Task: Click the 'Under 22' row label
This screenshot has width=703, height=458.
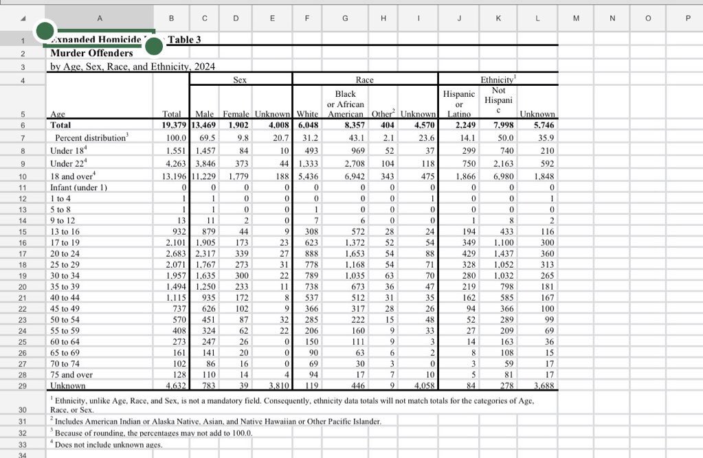Action: click(x=69, y=163)
